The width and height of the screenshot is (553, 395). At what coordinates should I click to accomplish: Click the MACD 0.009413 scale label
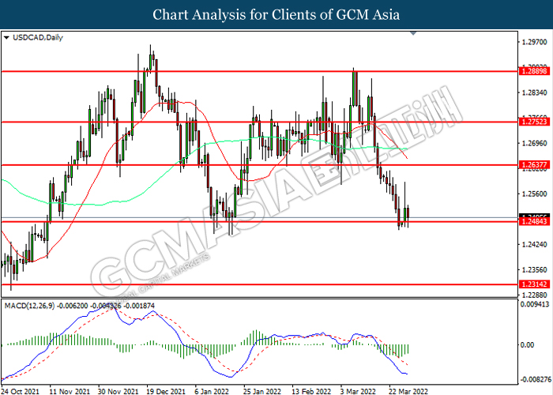coord(535,304)
